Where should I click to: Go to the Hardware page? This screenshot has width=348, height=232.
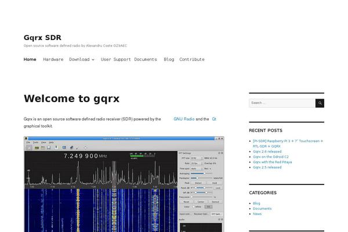click(53, 59)
